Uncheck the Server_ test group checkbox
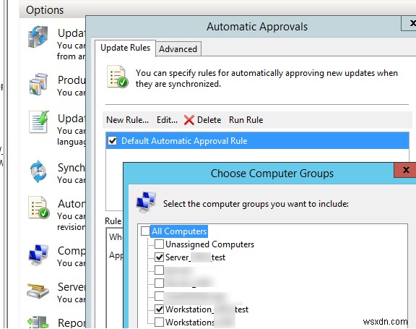The width and height of the screenshot is (416, 329). [x=159, y=257]
